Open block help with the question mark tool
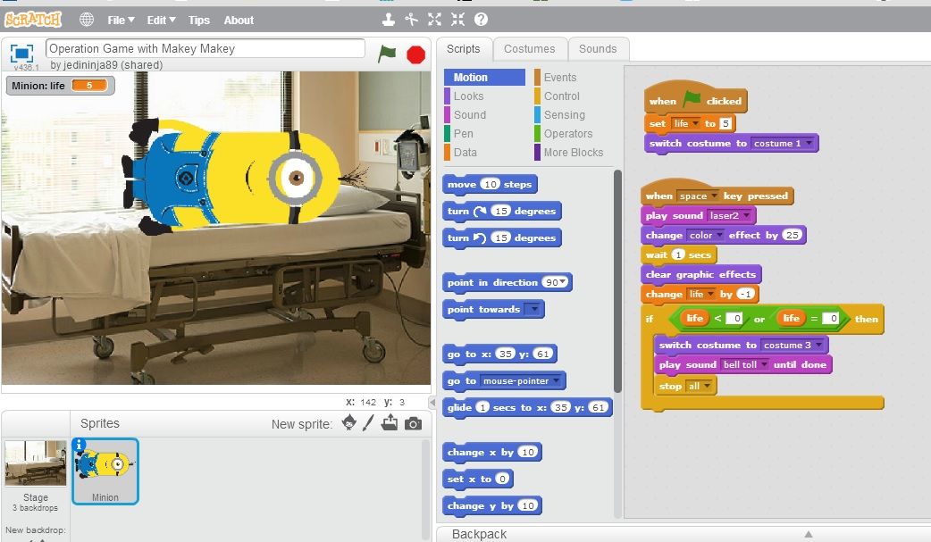Screen dimensions: 931x542 (x=482, y=19)
